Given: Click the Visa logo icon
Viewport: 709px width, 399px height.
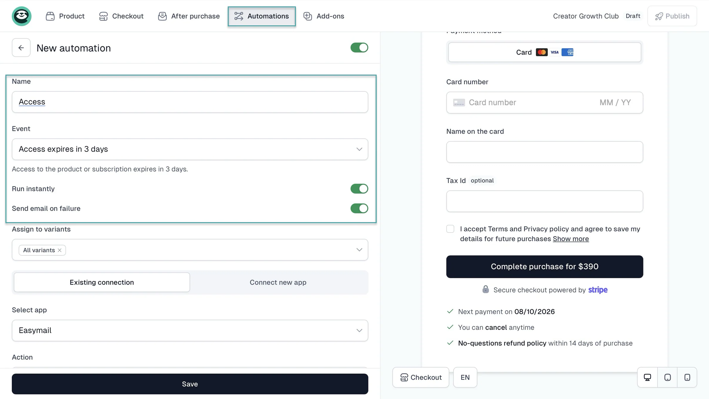Looking at the screenshot, I should [554, 52].
